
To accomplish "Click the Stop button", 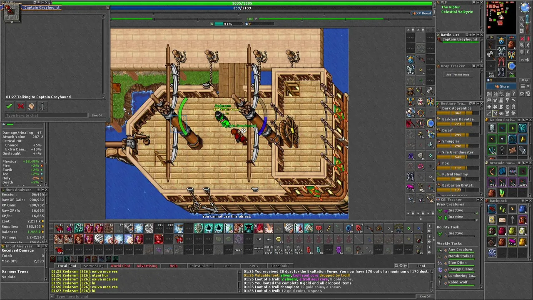I will (x=525, y=80).
